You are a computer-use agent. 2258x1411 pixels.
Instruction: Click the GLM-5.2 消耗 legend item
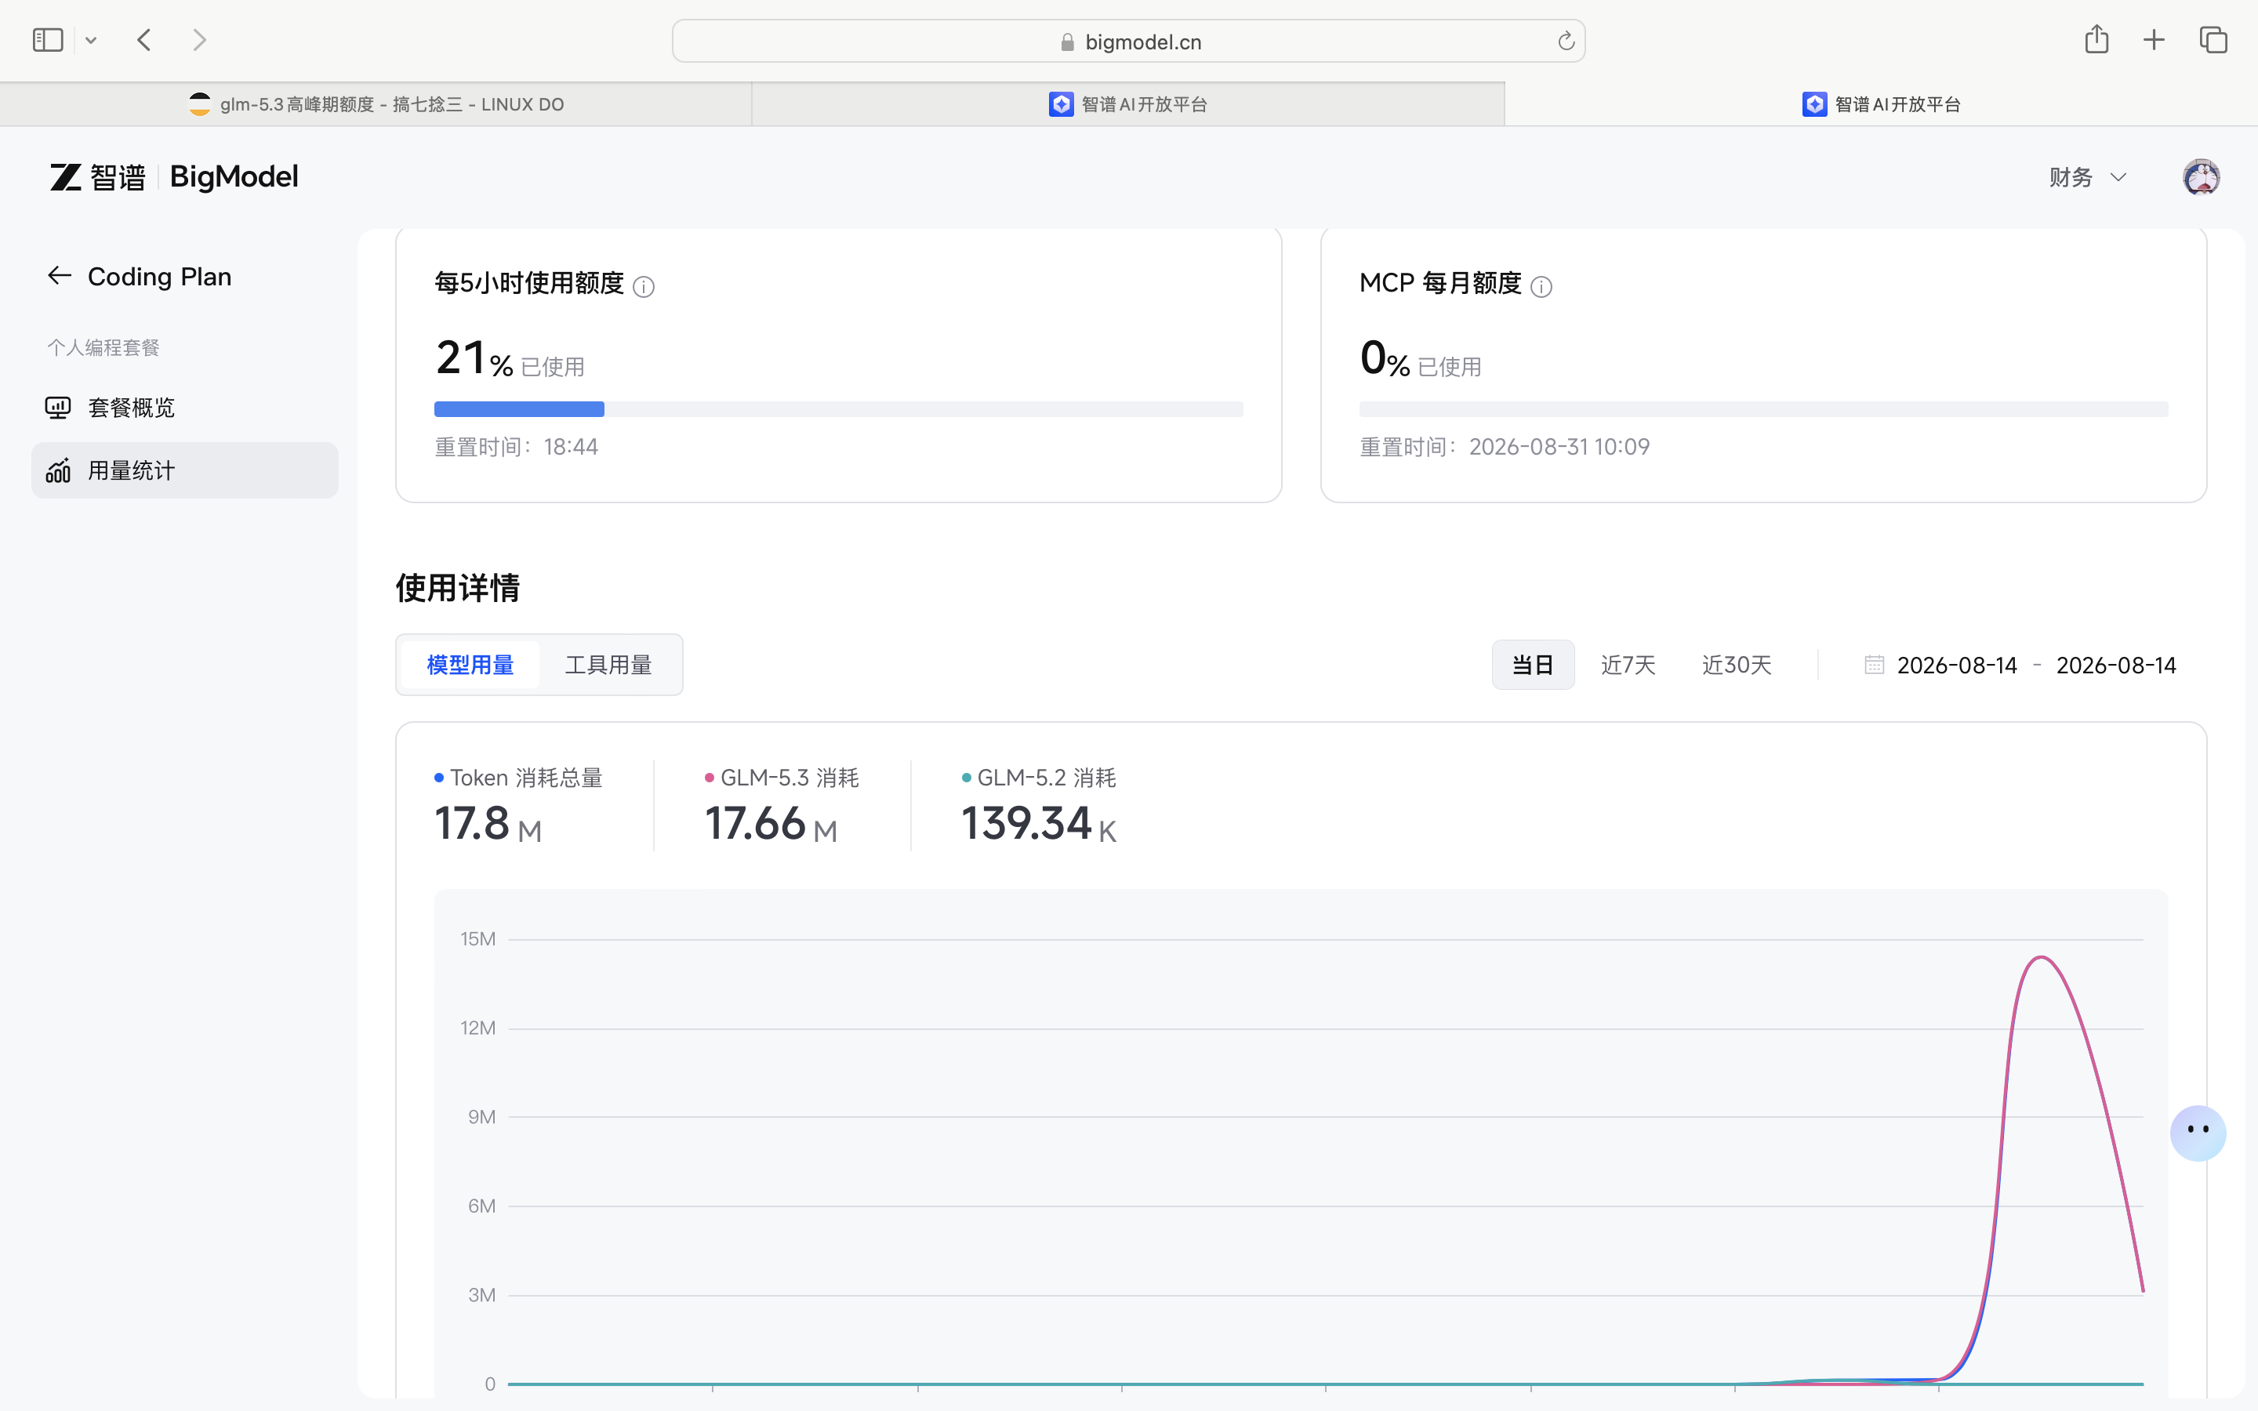[1039, 778]
